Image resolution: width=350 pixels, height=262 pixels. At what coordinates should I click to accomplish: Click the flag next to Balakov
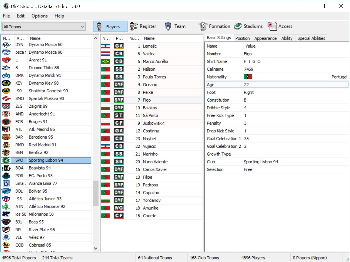click(x=106, y=108)
